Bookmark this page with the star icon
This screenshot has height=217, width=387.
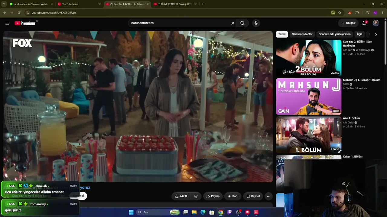click(x=340, y=13)
